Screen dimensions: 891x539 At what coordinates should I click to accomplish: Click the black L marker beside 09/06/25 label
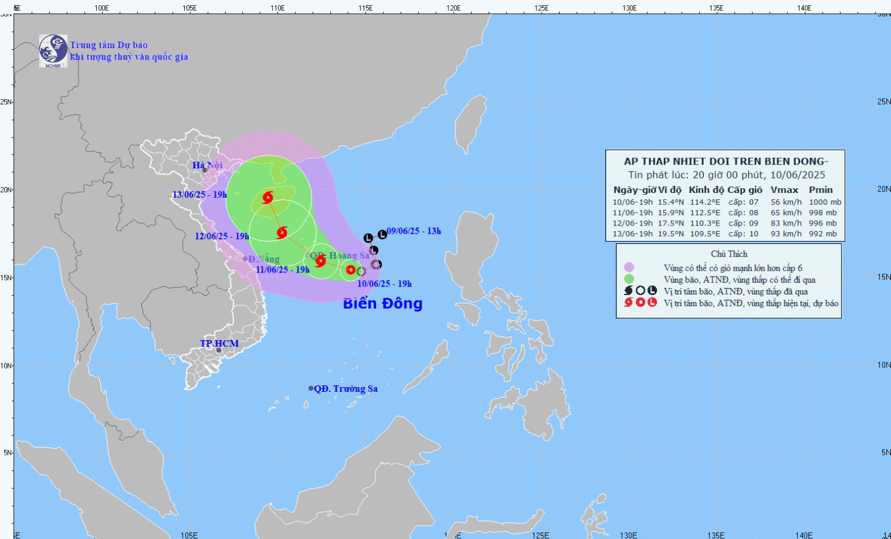[382, 234]
